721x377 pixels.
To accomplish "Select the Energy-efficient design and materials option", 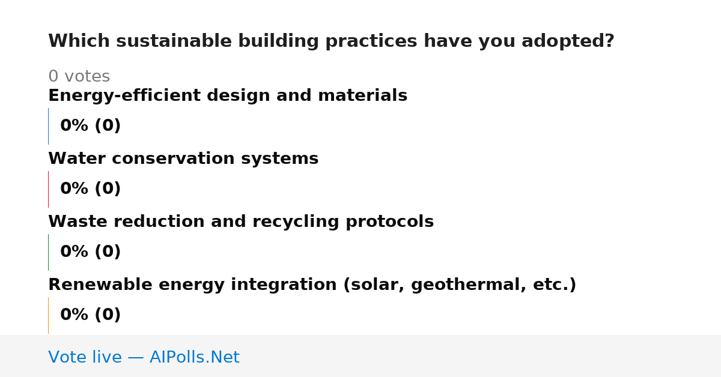I will click(x=228, y=96).
